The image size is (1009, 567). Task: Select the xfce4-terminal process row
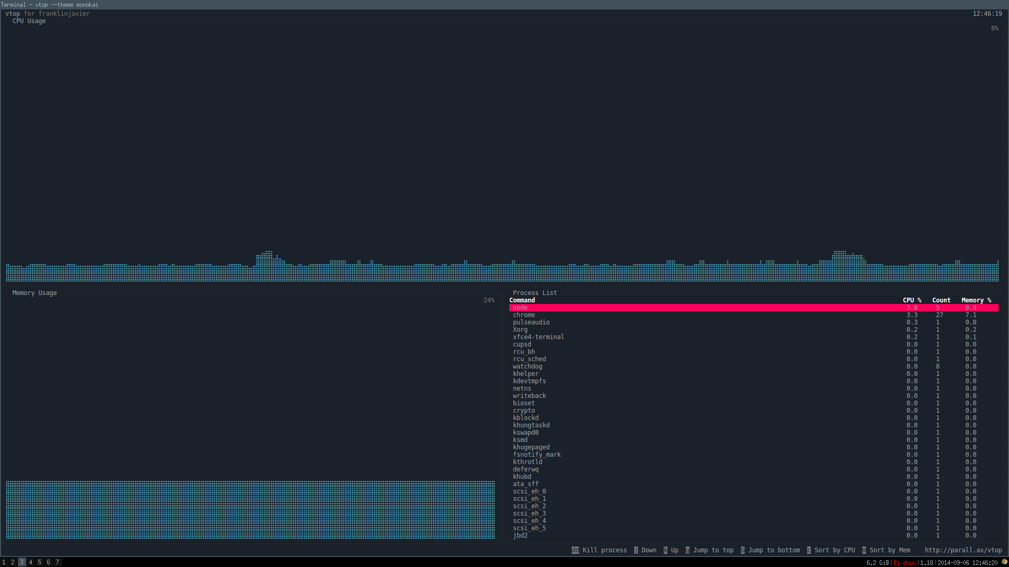(x=538, y=337)
